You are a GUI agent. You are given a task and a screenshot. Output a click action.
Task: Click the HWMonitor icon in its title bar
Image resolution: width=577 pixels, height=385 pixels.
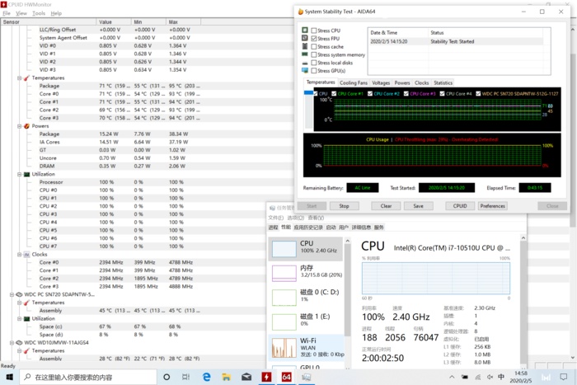[3, 4]
